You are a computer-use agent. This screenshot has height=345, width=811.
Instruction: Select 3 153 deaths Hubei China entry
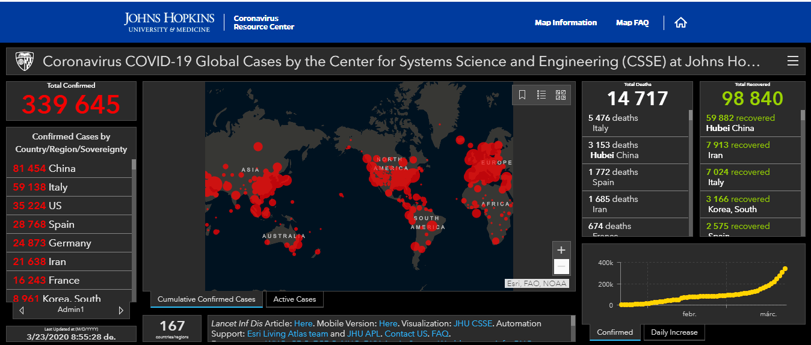pos(635,150)
